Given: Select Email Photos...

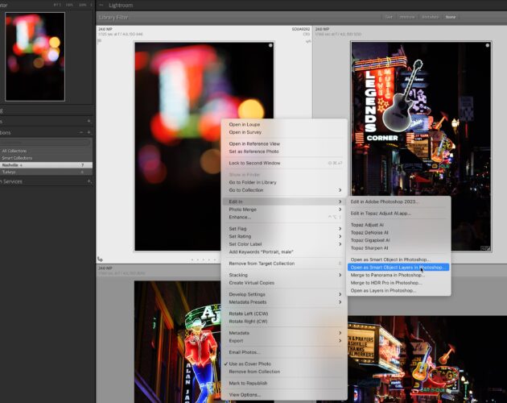Looking at the screenshot, I should (x=245, y=352).
